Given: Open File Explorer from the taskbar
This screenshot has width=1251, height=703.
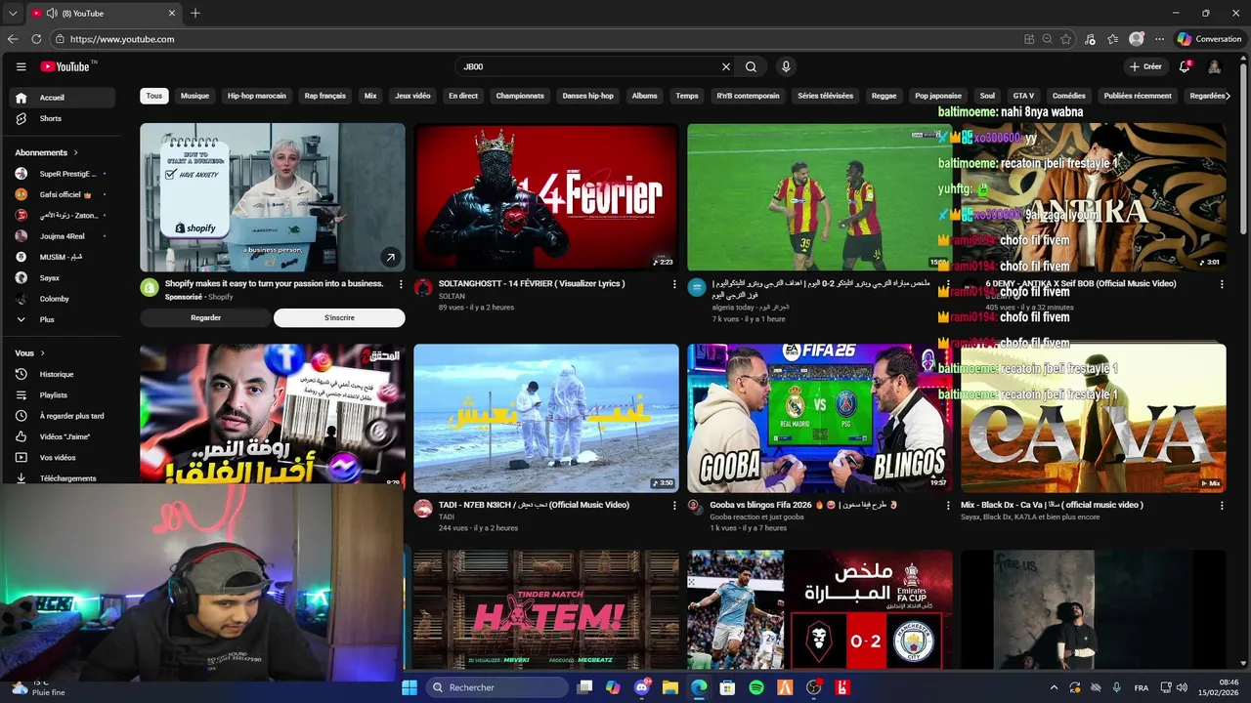Looking at the screenshot, I should pyautogui.click(x=670, y=687).
